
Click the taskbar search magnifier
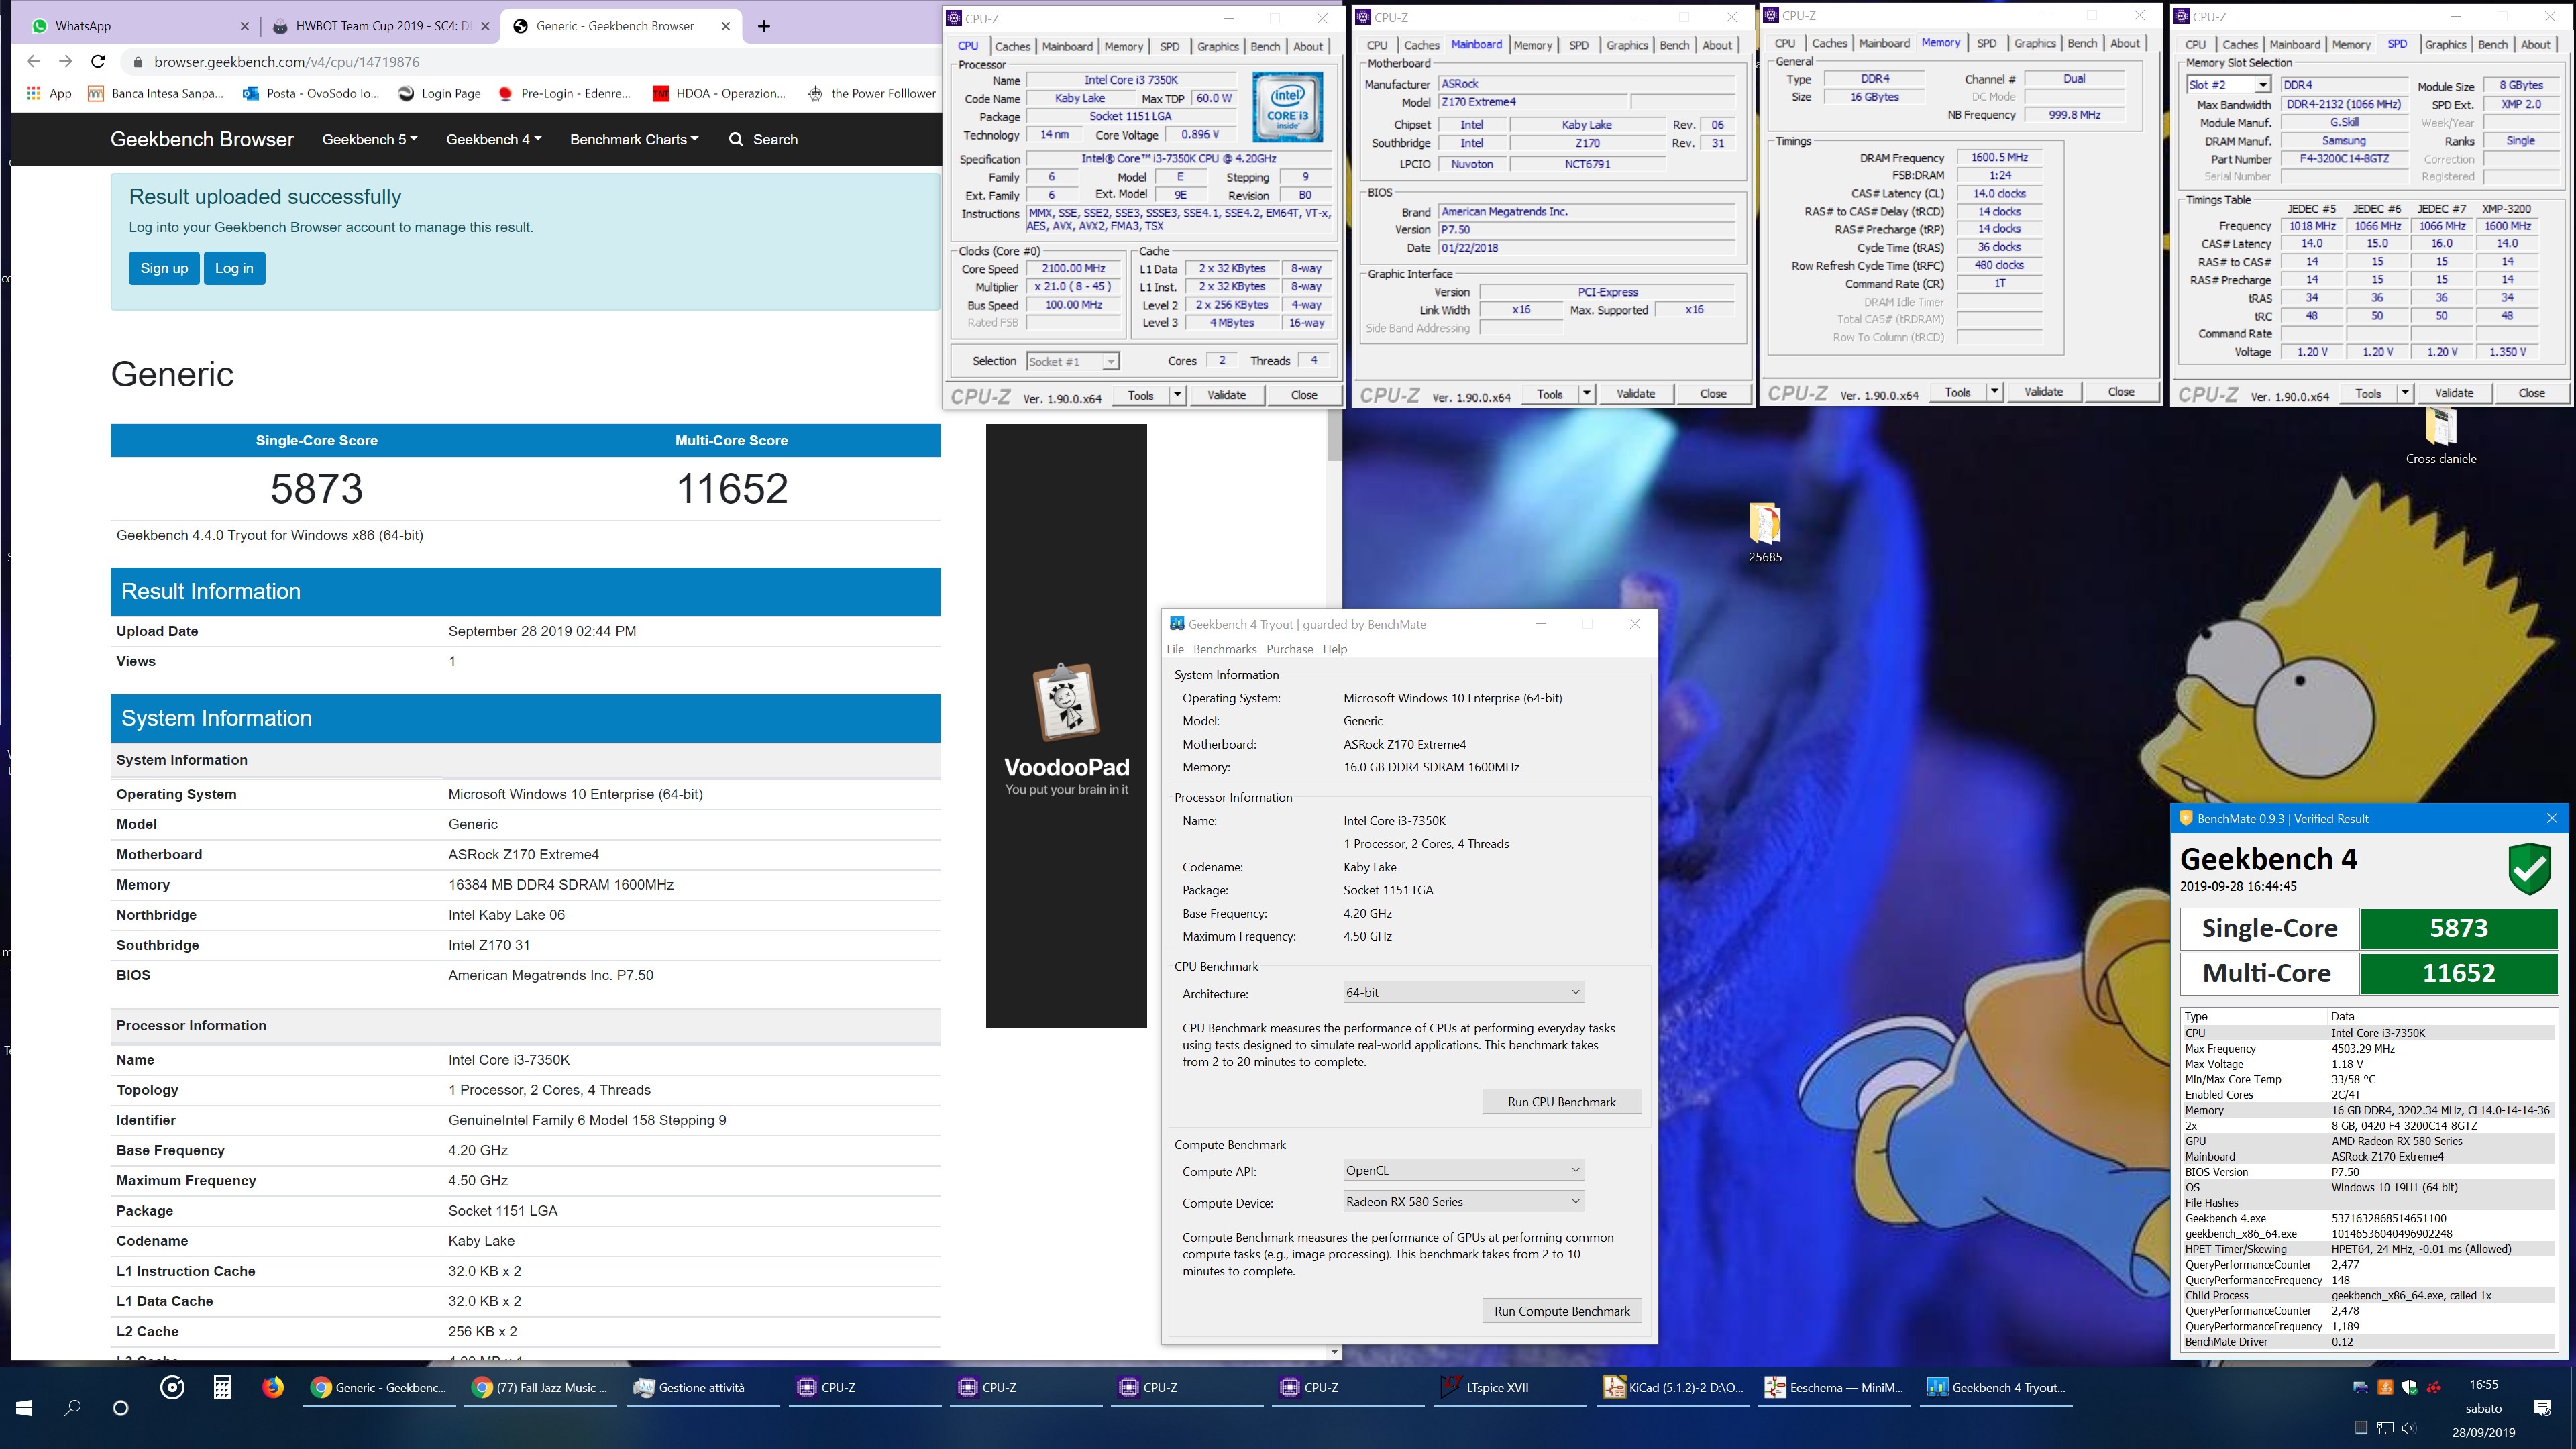pyautogui.click(x=73, y=1407)
